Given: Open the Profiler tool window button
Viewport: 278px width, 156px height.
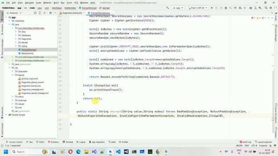Looking at the screenshot, I should [123, 142].
